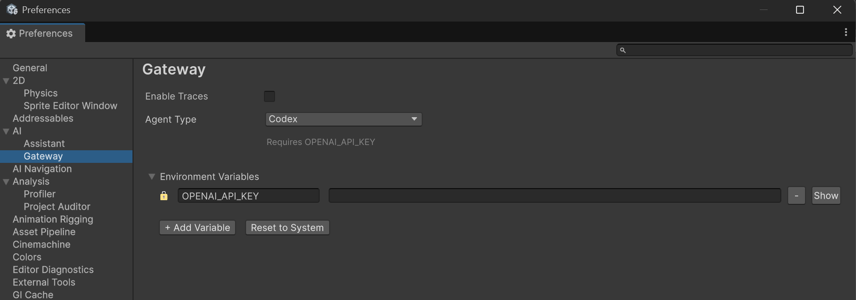Click the Reset to System button

pos(287,227)
